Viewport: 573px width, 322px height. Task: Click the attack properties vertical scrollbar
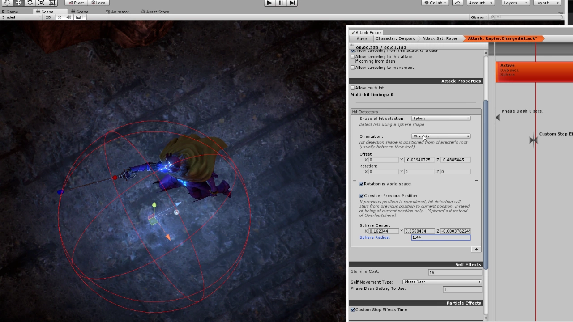[486, 184]
